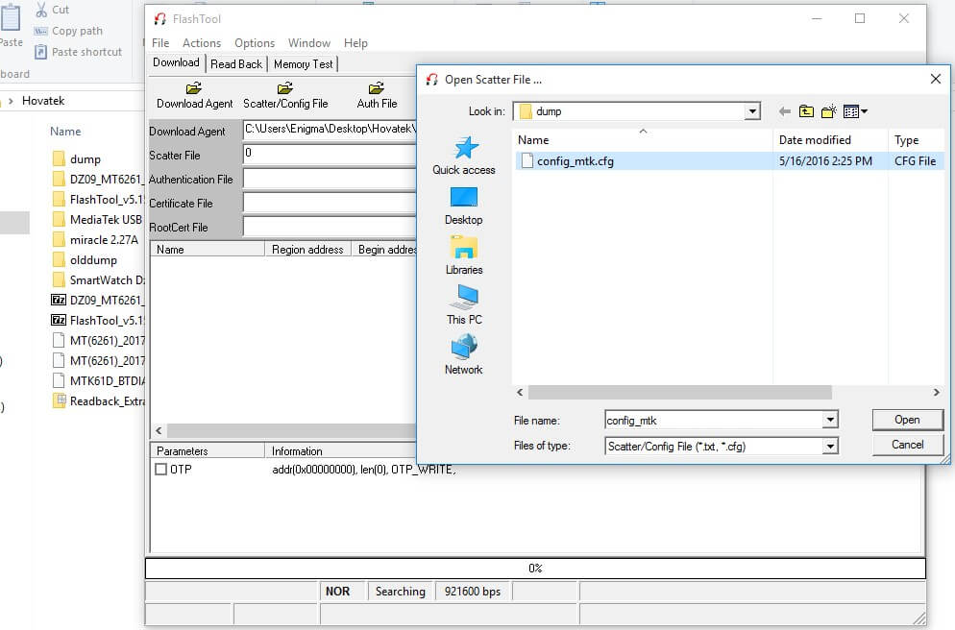Select Network in the places bar
The image size is (955, 630).
tap(463, 356)
